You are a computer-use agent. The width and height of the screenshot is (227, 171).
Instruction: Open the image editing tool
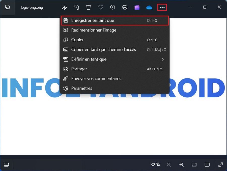click(64, 7)
